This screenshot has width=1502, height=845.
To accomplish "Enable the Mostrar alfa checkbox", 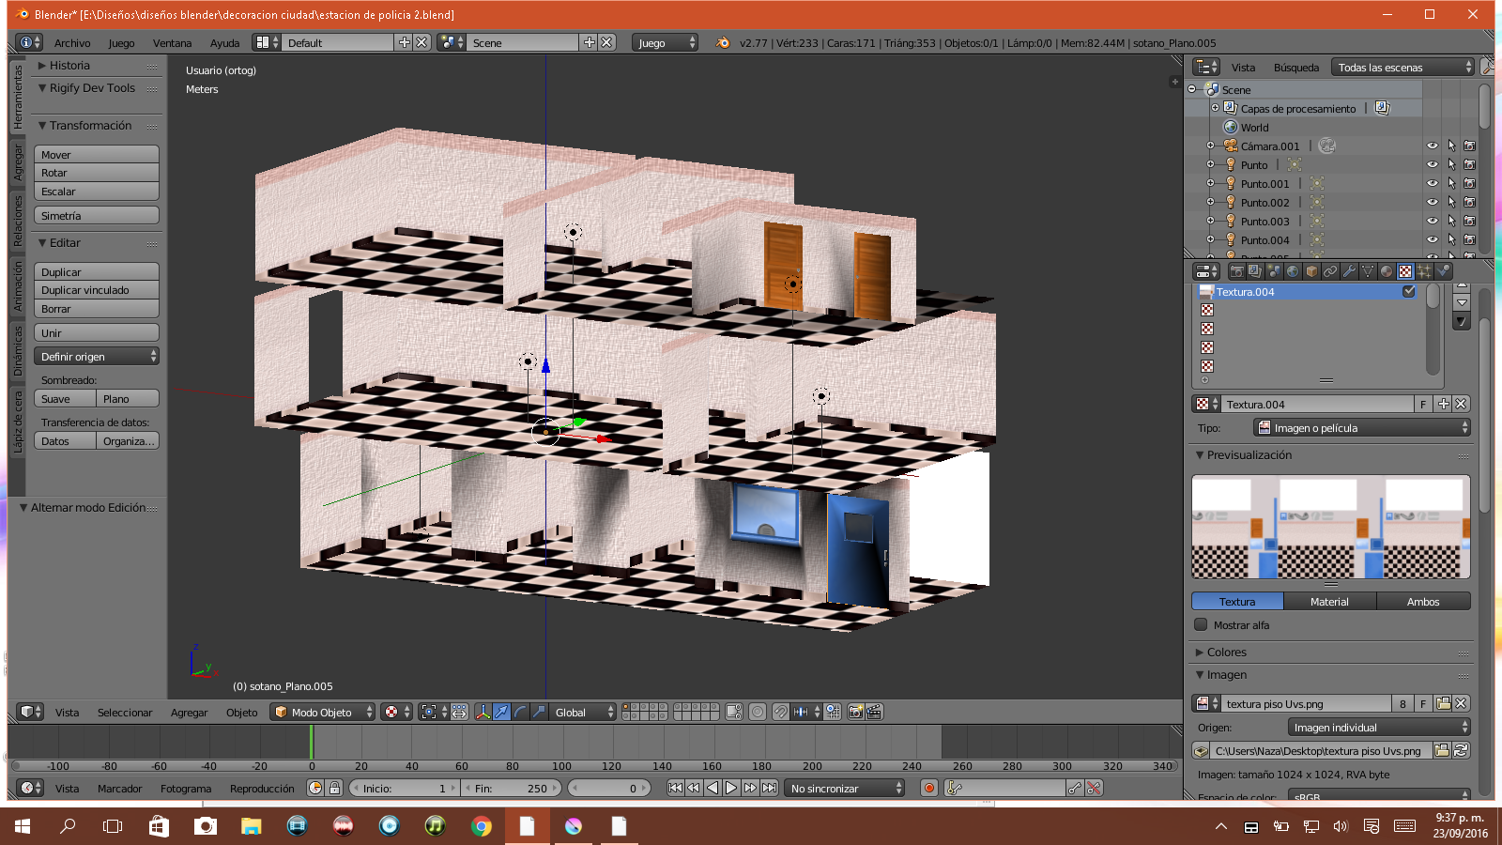I will click(1201, 625).
